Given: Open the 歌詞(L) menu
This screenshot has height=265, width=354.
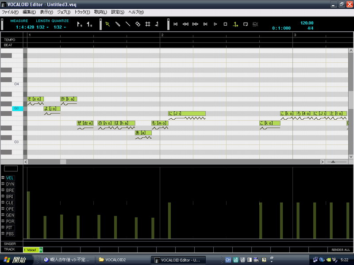Looking at the screenshot, I should coord(100,12).
